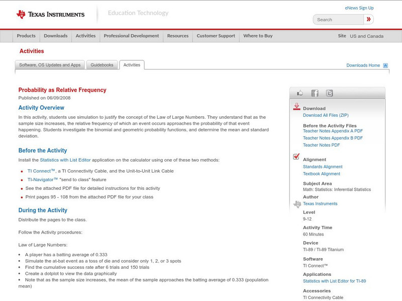
Task: Share on Facebook icon
Action: click(x=315, y=93)
